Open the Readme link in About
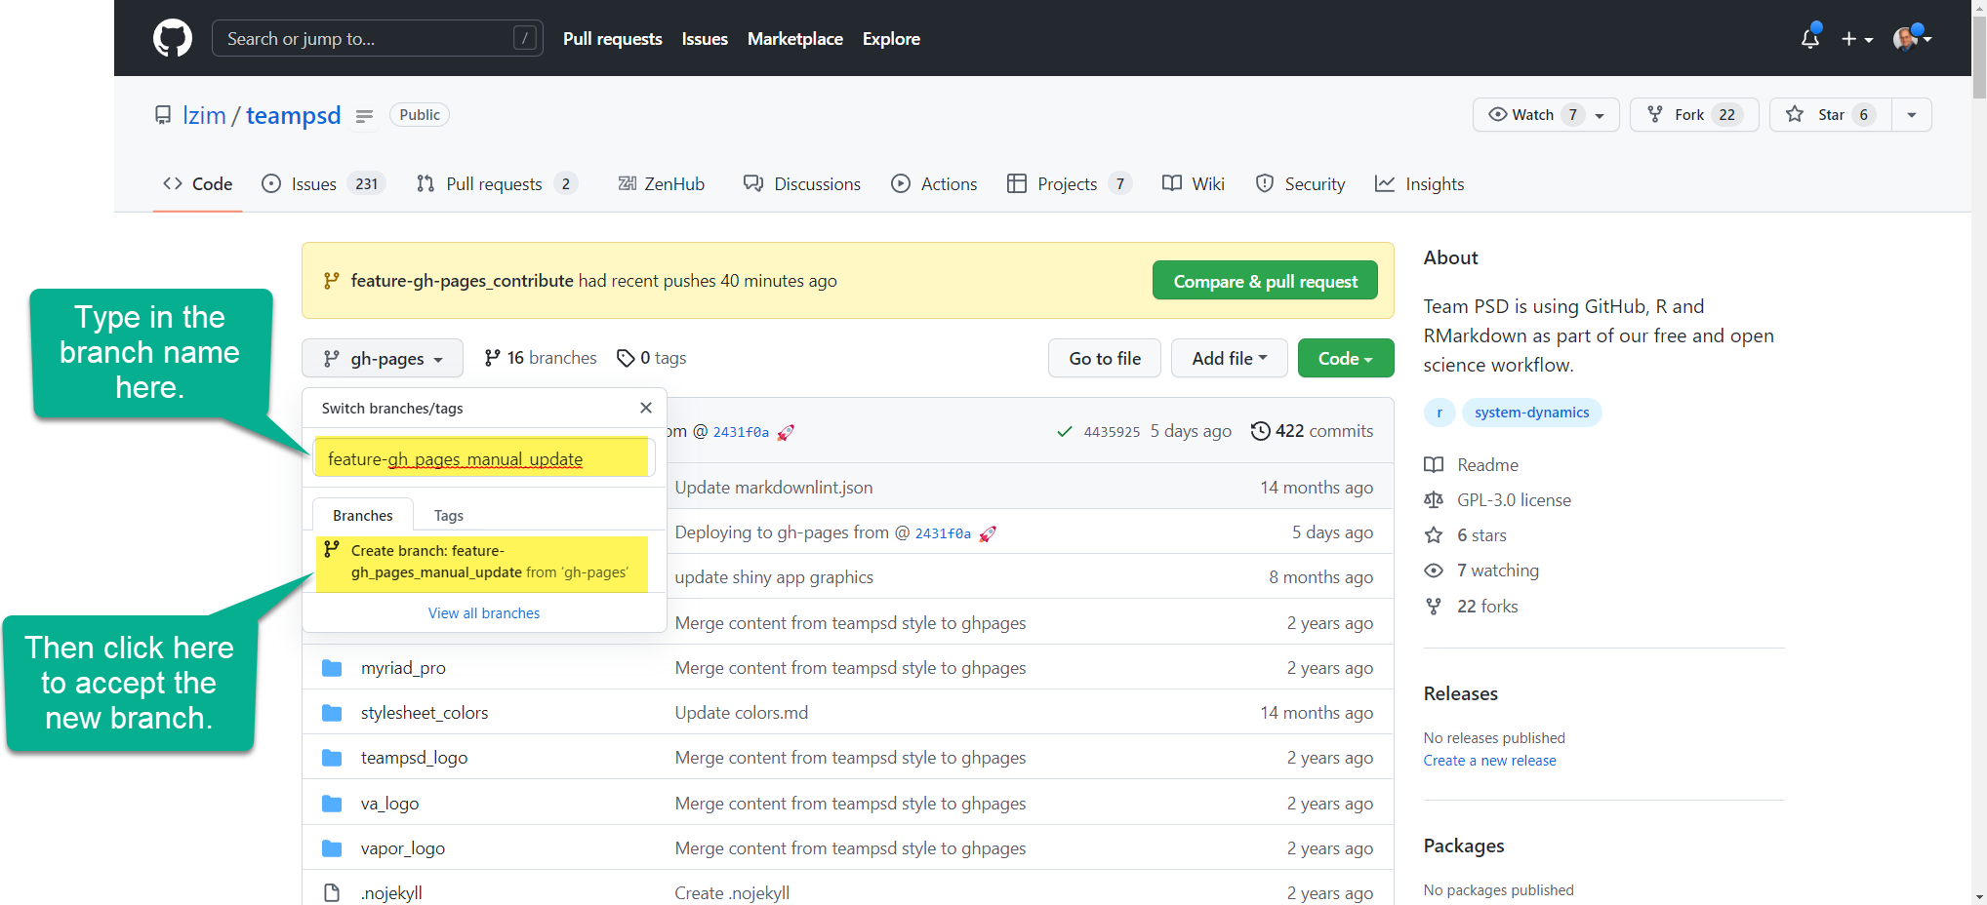The image size is (1987, 905). (x=1472, y=465)
